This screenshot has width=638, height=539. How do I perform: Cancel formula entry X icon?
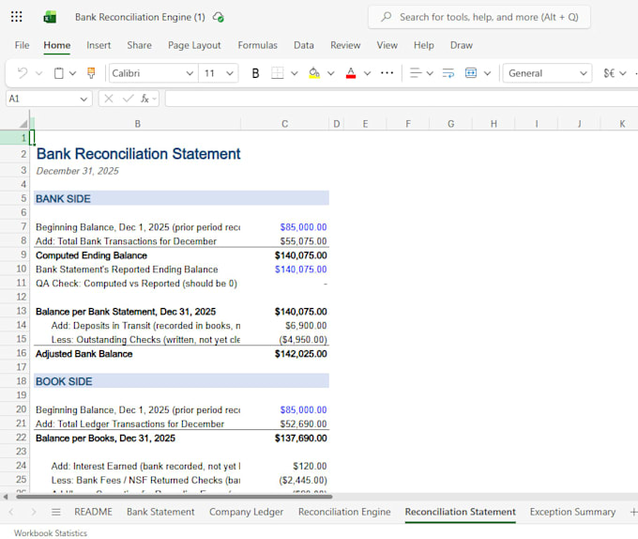coord(108,99)
